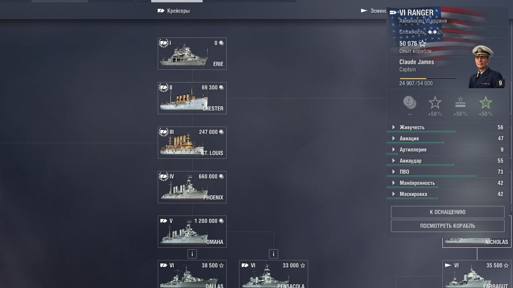This screenshot has height=288, width=513.
Task: Open the info icon above Pensacola
Action: [274, 254]
